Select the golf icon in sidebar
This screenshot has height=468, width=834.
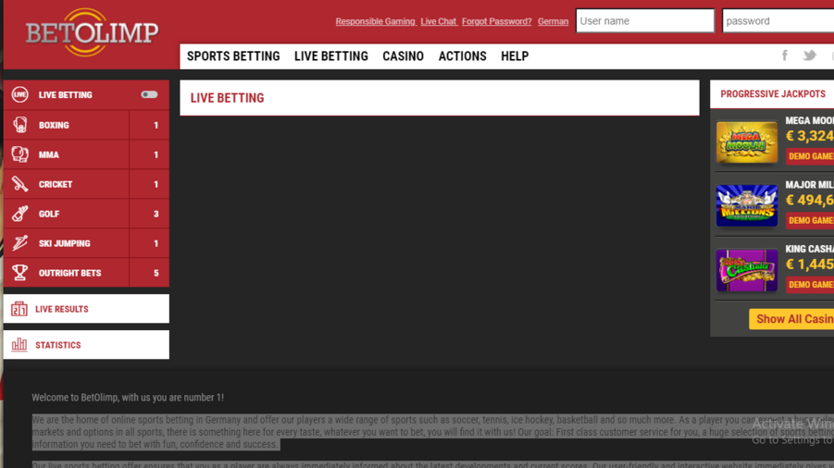point(19,214)
